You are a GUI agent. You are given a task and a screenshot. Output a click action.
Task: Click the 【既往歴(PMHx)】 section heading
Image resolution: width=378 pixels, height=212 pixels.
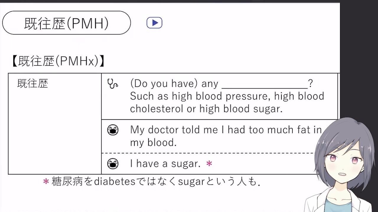click(x=58, y=61)
